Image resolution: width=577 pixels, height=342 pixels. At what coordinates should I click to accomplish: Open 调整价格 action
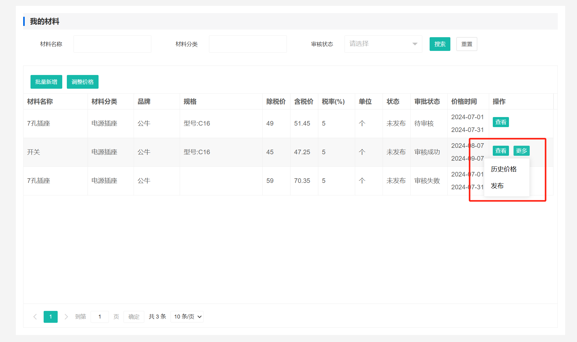point(83,82)
